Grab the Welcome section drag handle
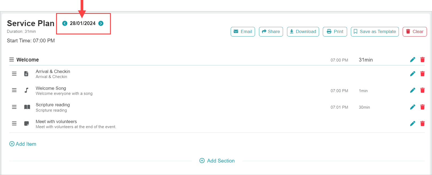The image size is (432, 175). (11, 60)
